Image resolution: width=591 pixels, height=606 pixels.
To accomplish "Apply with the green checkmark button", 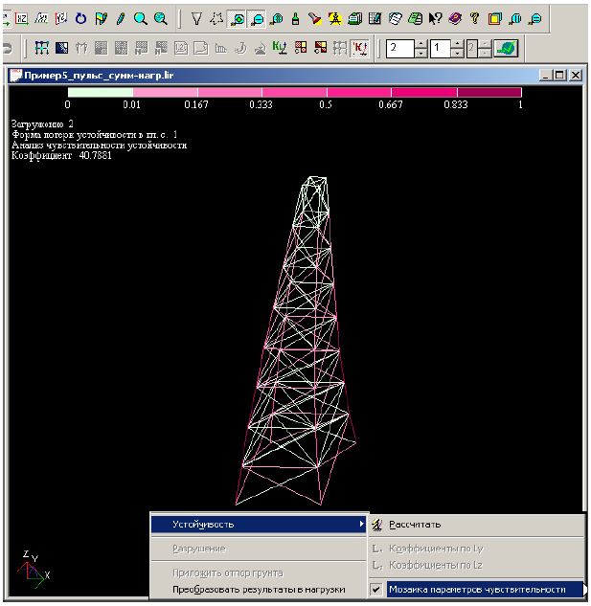I will [x=507, y=48].
